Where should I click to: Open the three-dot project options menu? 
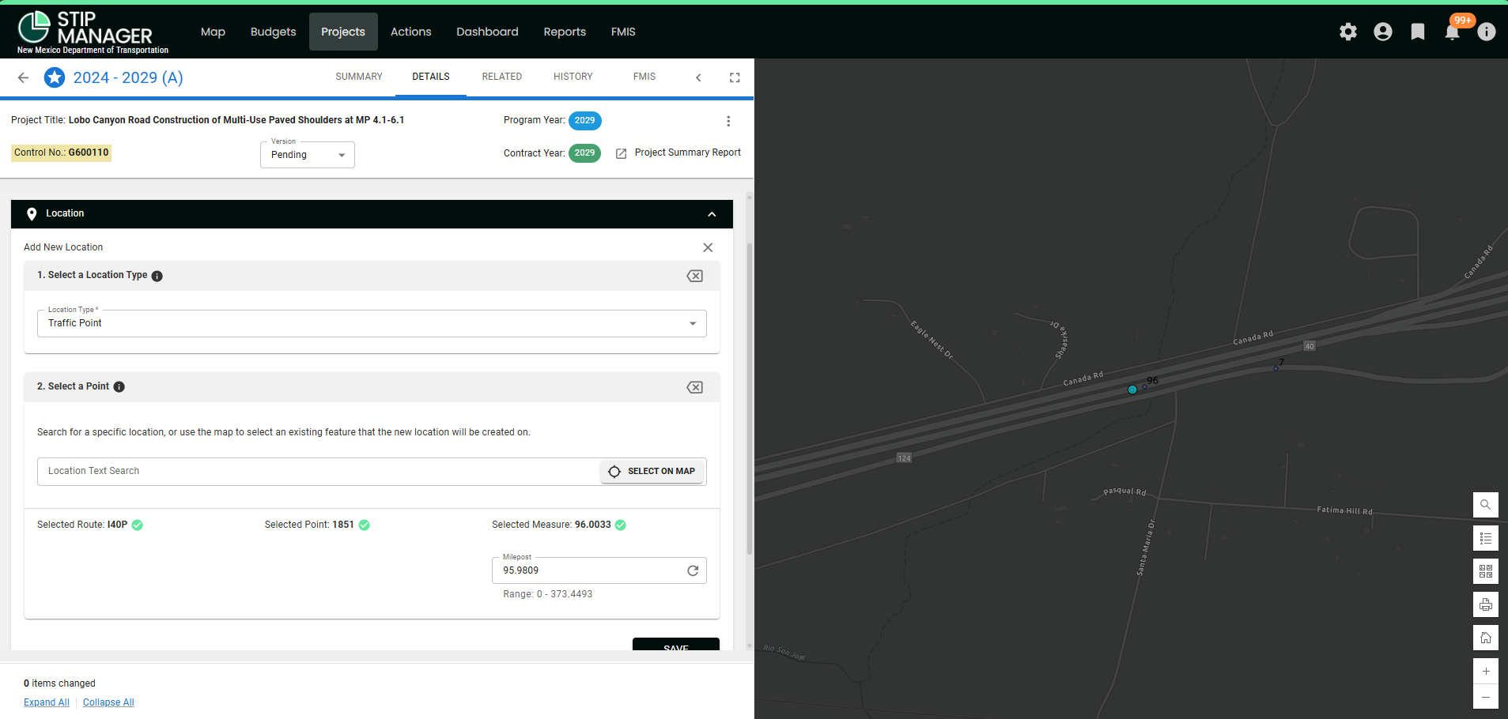coord(728,121)
